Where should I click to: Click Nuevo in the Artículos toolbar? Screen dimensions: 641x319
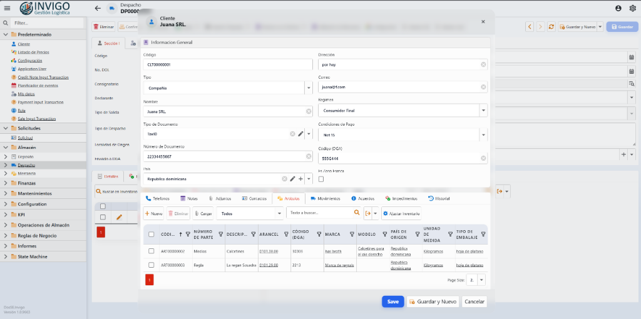click(x=154, y=213)
